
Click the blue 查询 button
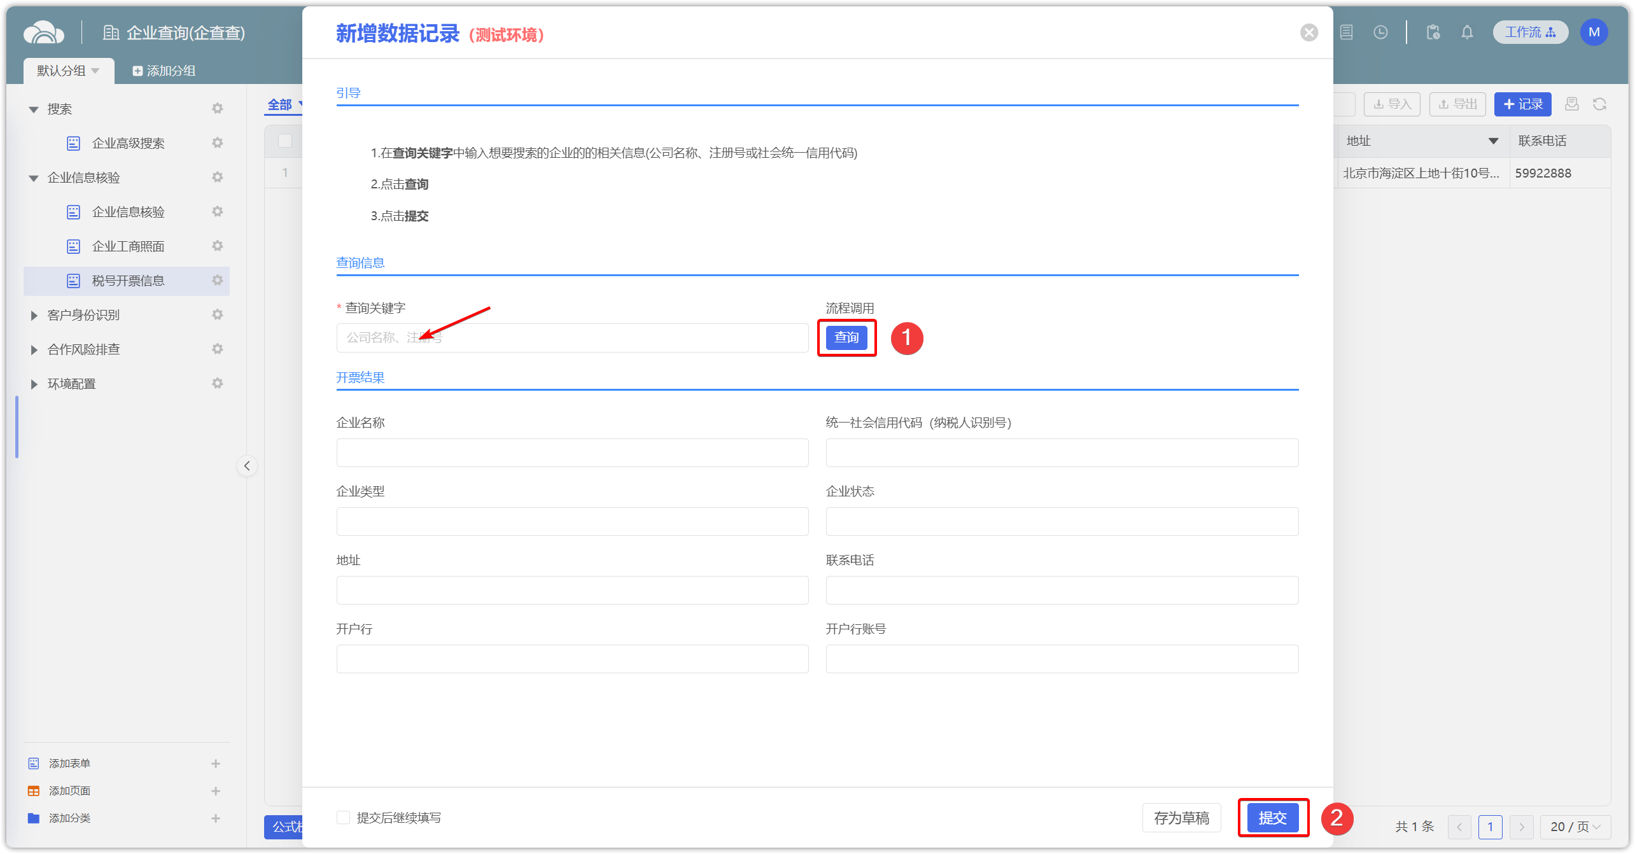pyautogui.click(x=846, y=337)
